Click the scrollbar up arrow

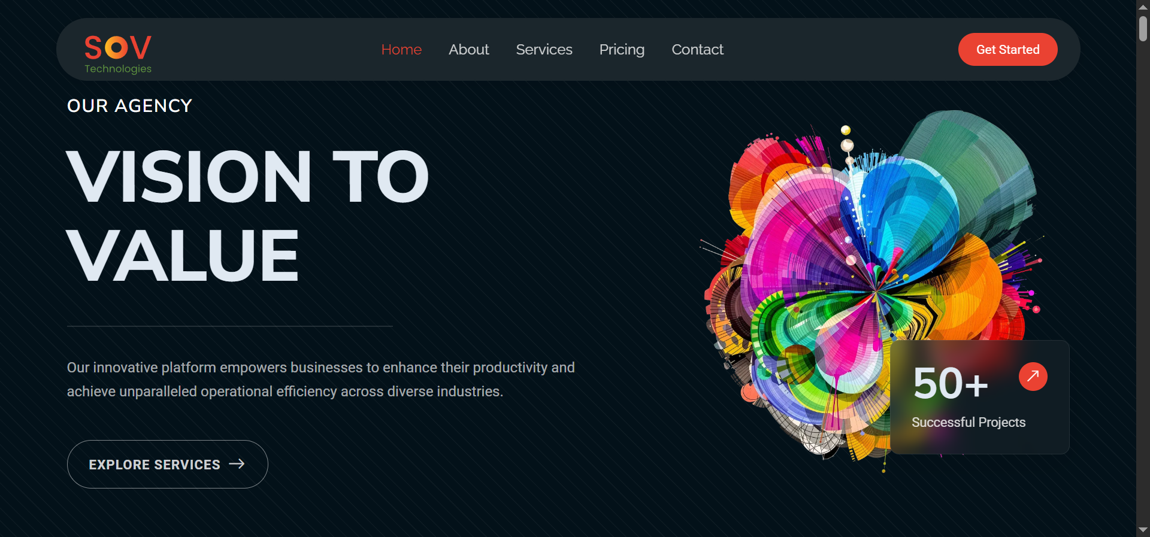pyautogui.click(x=1143, y=7)
